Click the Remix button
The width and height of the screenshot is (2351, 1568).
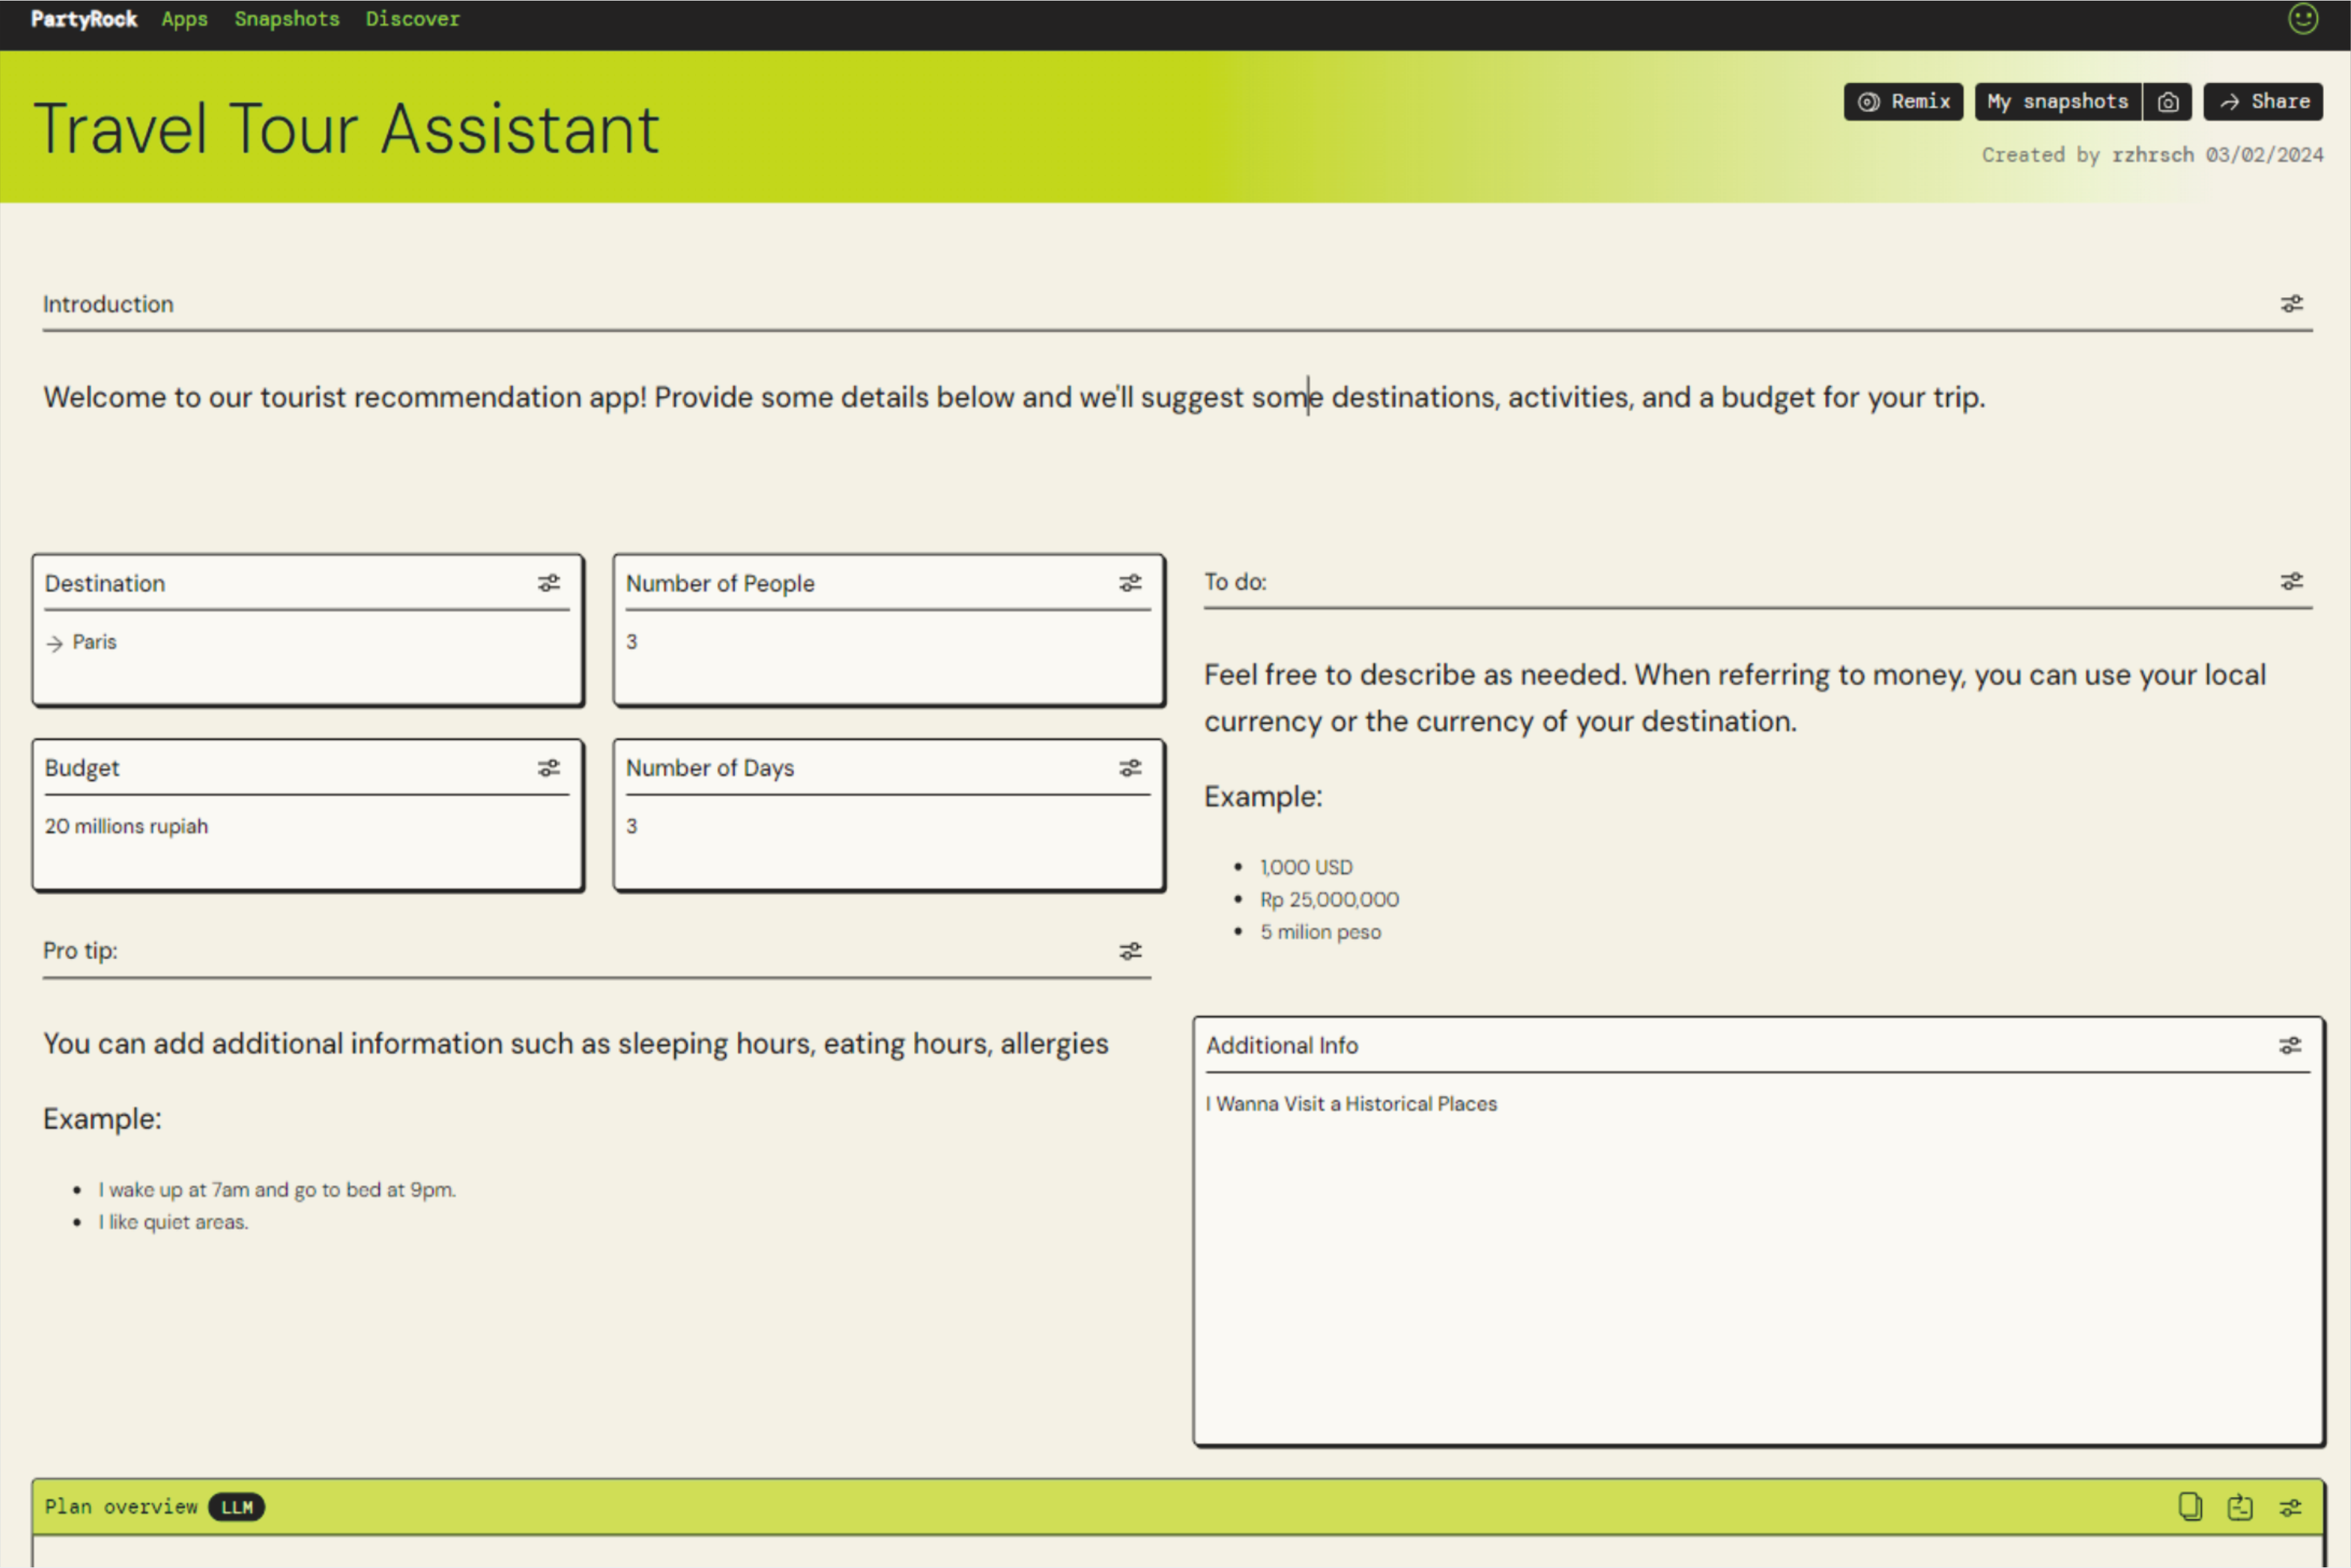pyautogui.click(x=1903, y=102)
